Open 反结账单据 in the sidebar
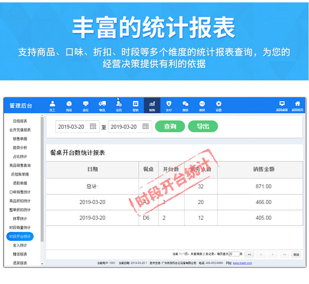The height and width of the screenshot is (284, 309). coord(20,174)
